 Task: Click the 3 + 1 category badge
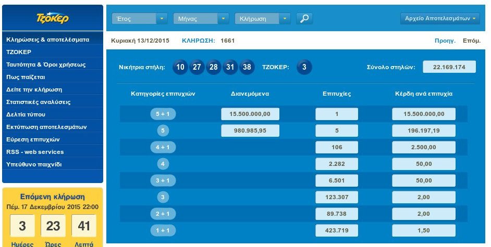click(x=163, y=180)
